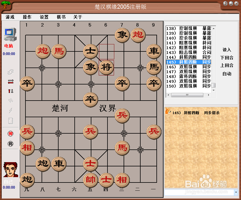Image resolution: width=241 pixels, height=200 pixels.
Task: Select the black 炮 at bottom-left corner
Action: [27, 180]
